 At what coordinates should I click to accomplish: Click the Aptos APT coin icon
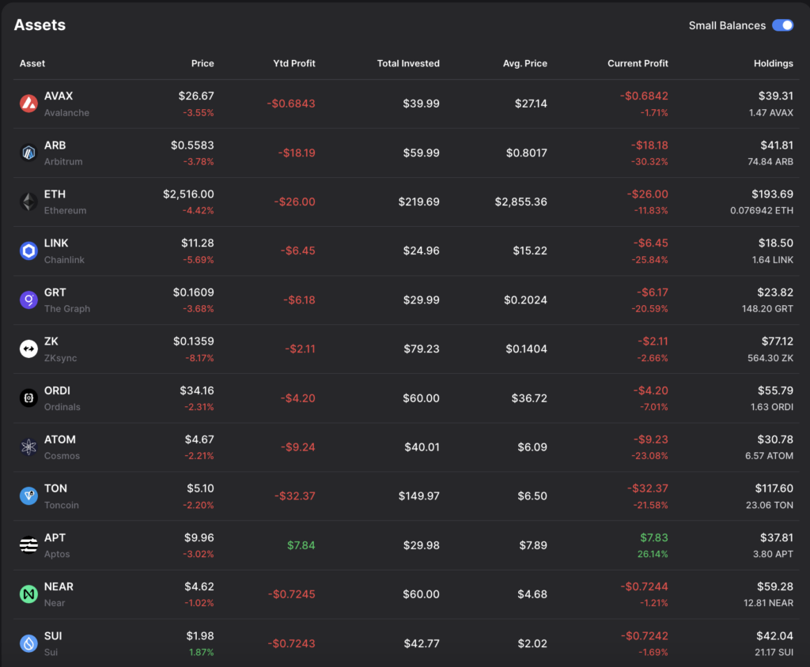(29, 545)
